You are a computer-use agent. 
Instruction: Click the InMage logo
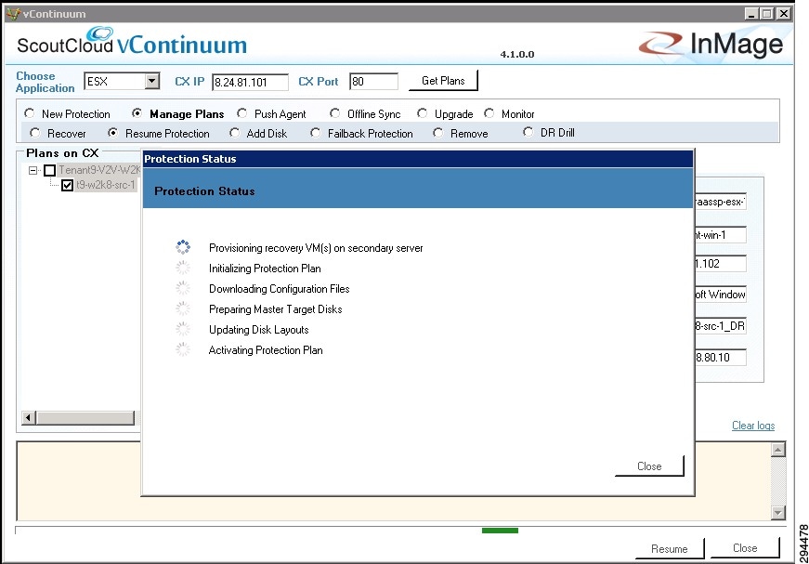point(711,44)
